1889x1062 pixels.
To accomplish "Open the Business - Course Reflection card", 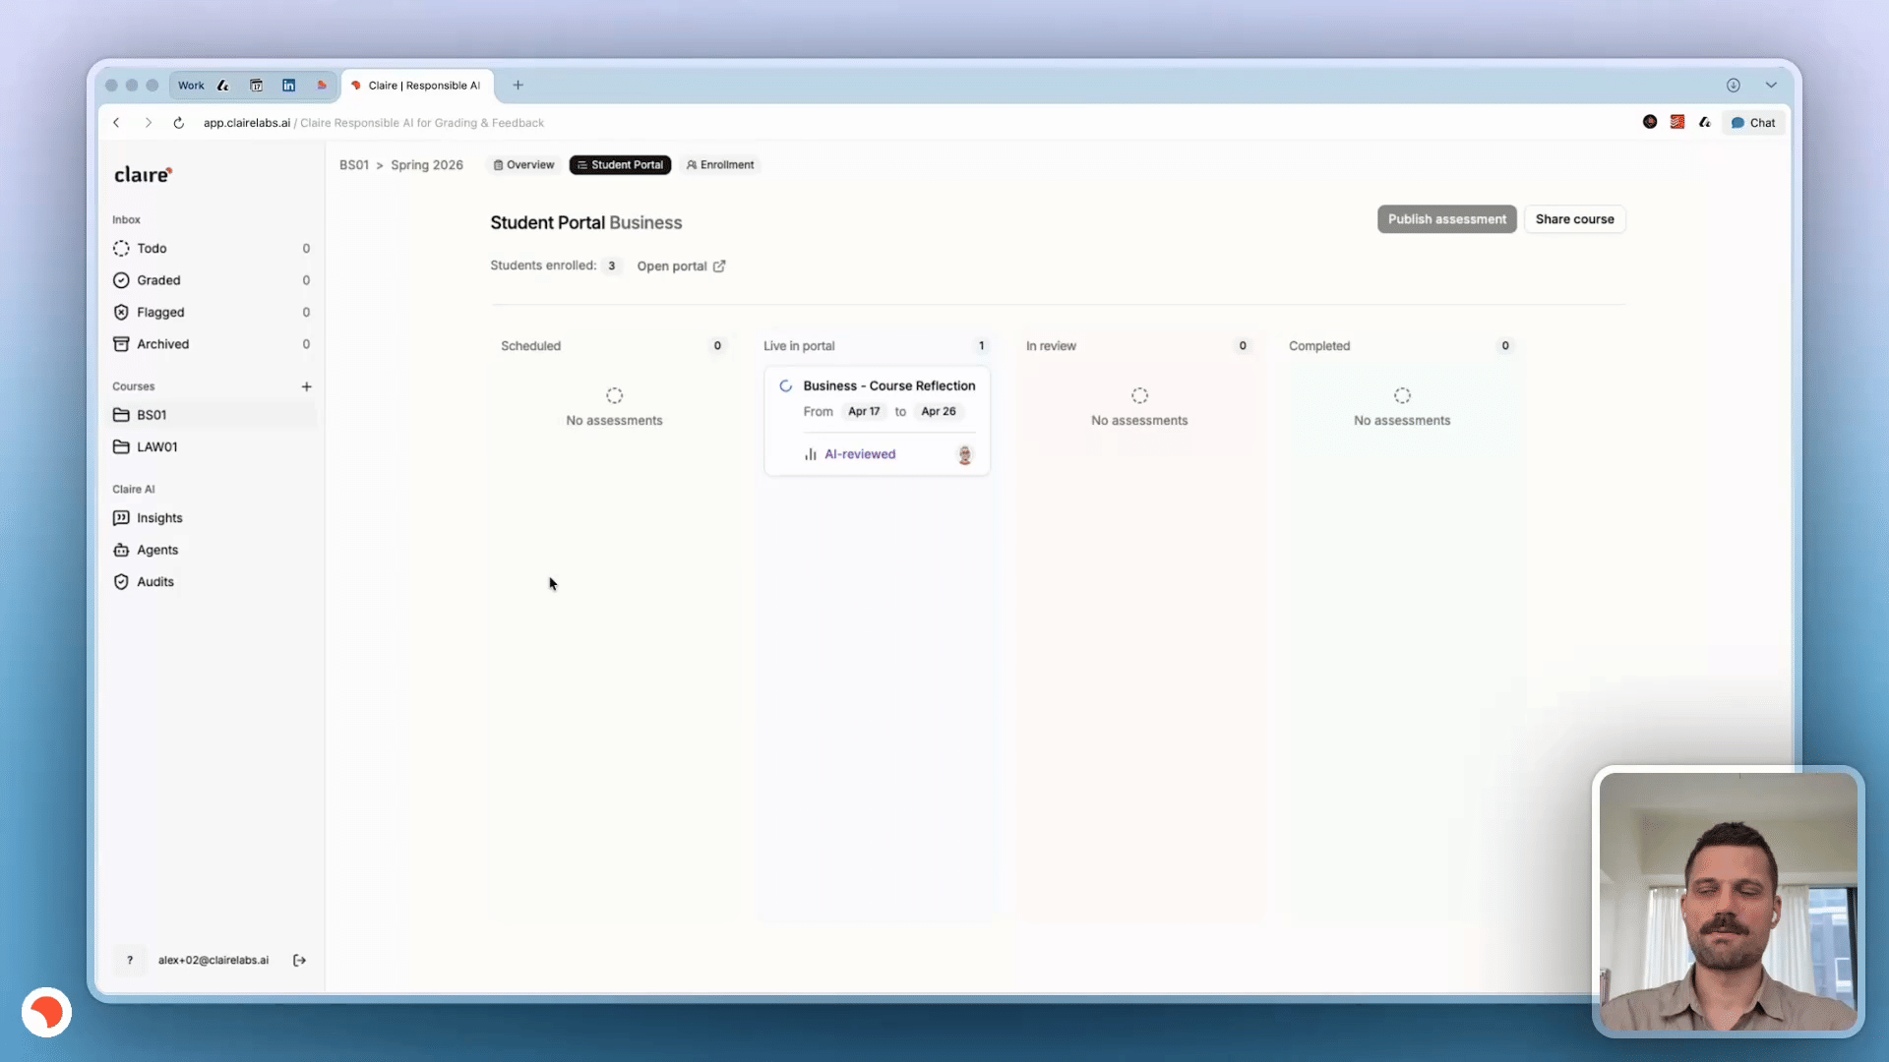I will pyautogui.click(x=888, y=385).
